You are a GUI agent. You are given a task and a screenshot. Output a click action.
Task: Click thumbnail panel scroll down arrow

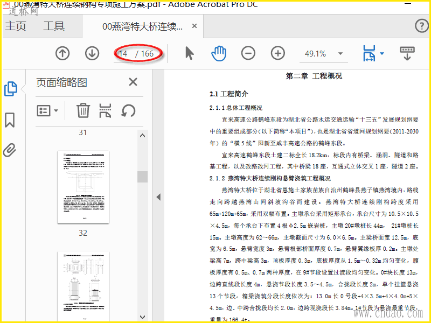pos(142,317)
